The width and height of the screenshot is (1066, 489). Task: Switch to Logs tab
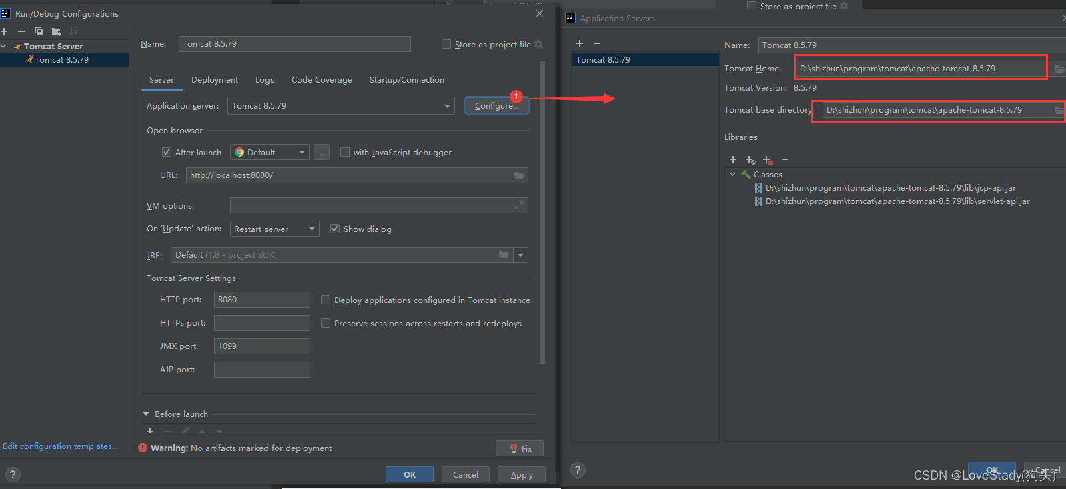click(x=265, y=80)
